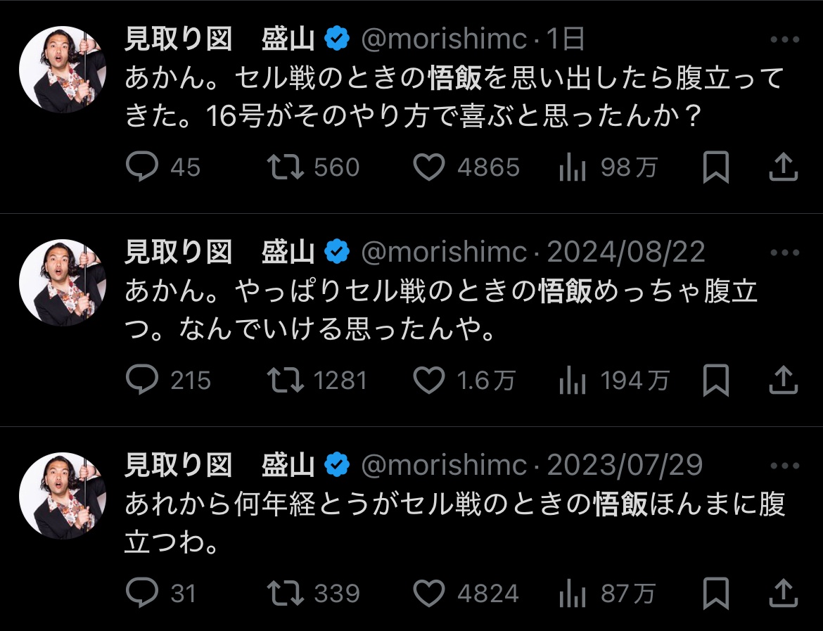This screenshot has height=631, width=823.
Task: Open more options on the 2023/07/29 tweet
Action: (x=784, y=465)
